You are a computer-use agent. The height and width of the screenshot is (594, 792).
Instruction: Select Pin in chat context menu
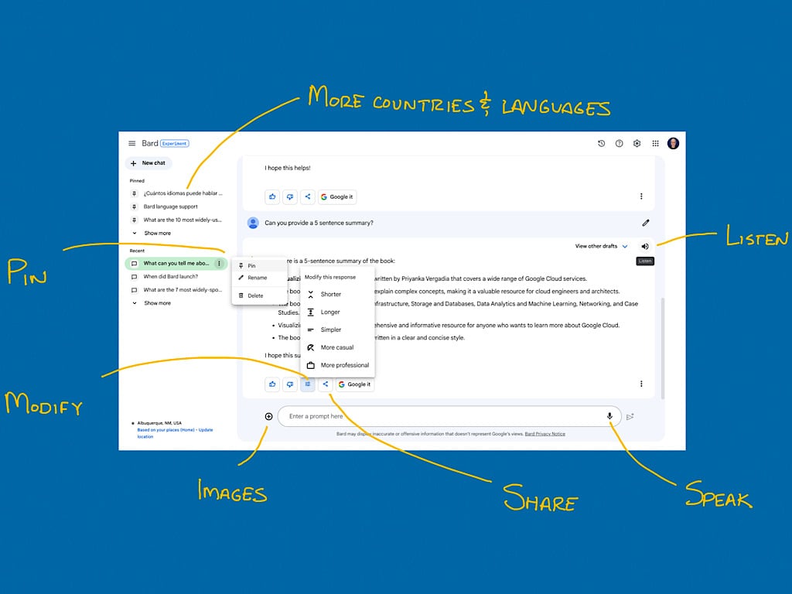coord(260,266)
